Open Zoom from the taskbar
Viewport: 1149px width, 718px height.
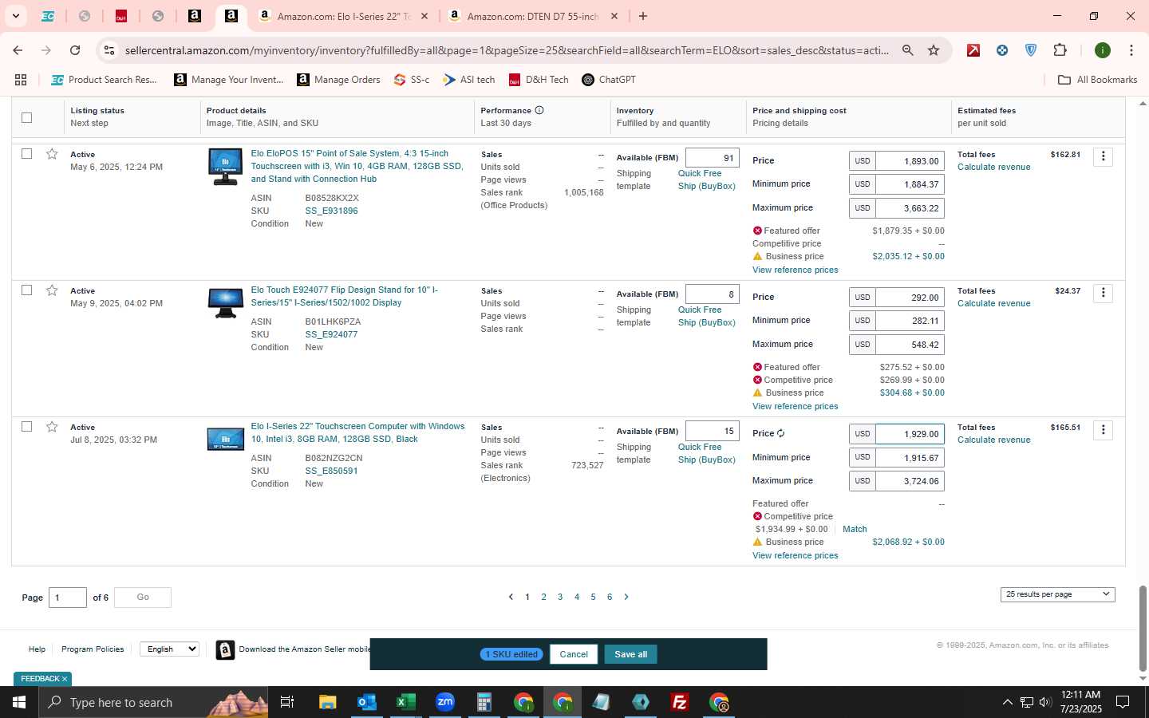(444, 702)
